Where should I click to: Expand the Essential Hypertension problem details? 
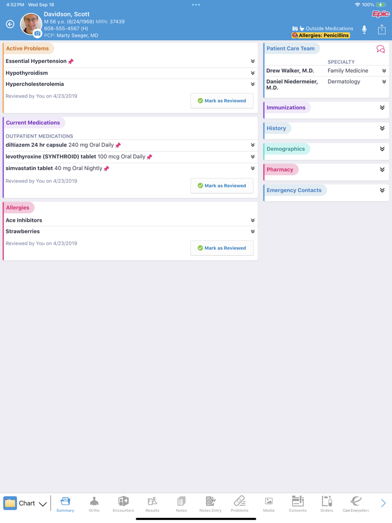click(x=252, y=60)
